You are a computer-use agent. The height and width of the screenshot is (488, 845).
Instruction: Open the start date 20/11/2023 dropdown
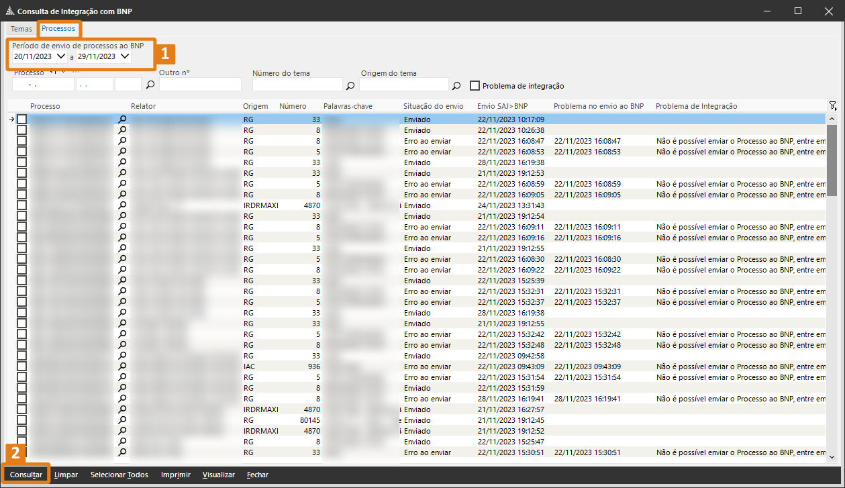(x=61, y=56)
